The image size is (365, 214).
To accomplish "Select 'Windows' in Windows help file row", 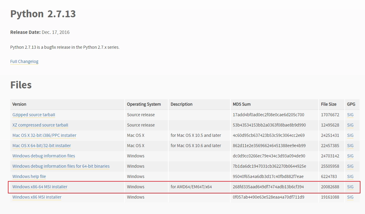I will point(136,176).
